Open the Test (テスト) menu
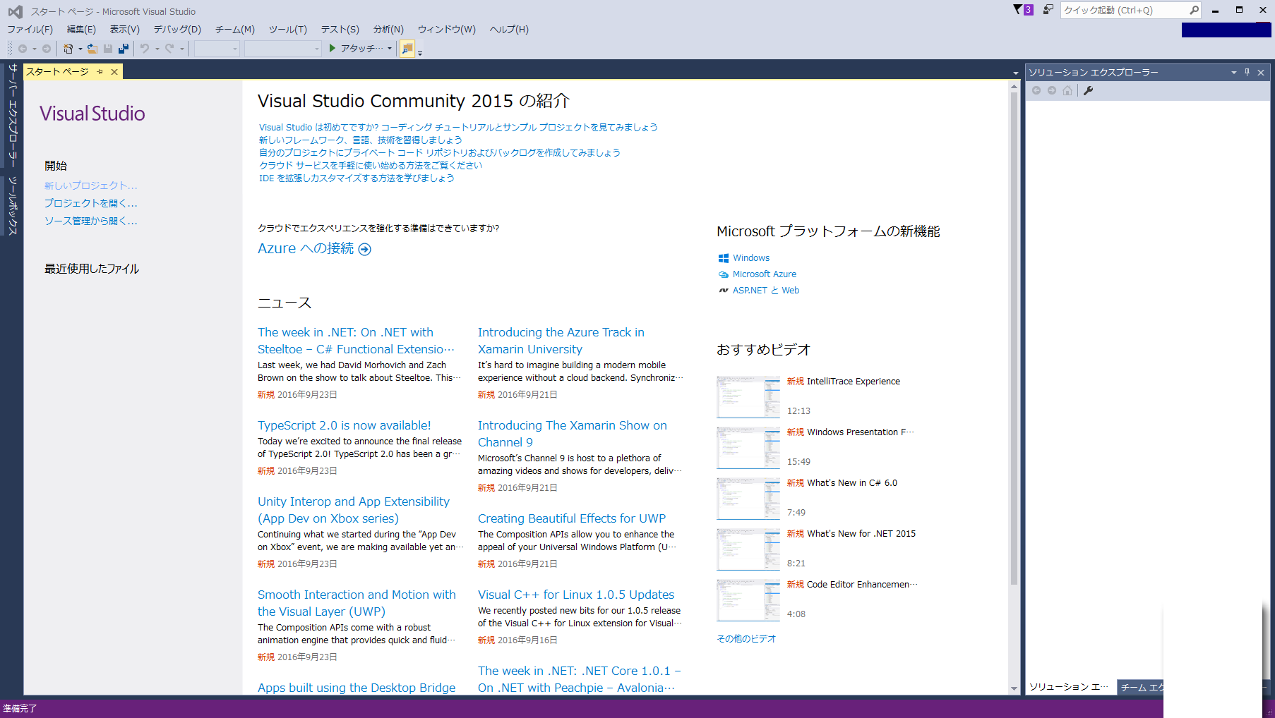The image size is (1275, 718). (x=340, y=29)
